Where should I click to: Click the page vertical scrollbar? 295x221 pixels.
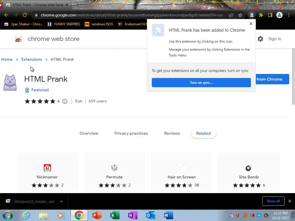coord(293,76)
